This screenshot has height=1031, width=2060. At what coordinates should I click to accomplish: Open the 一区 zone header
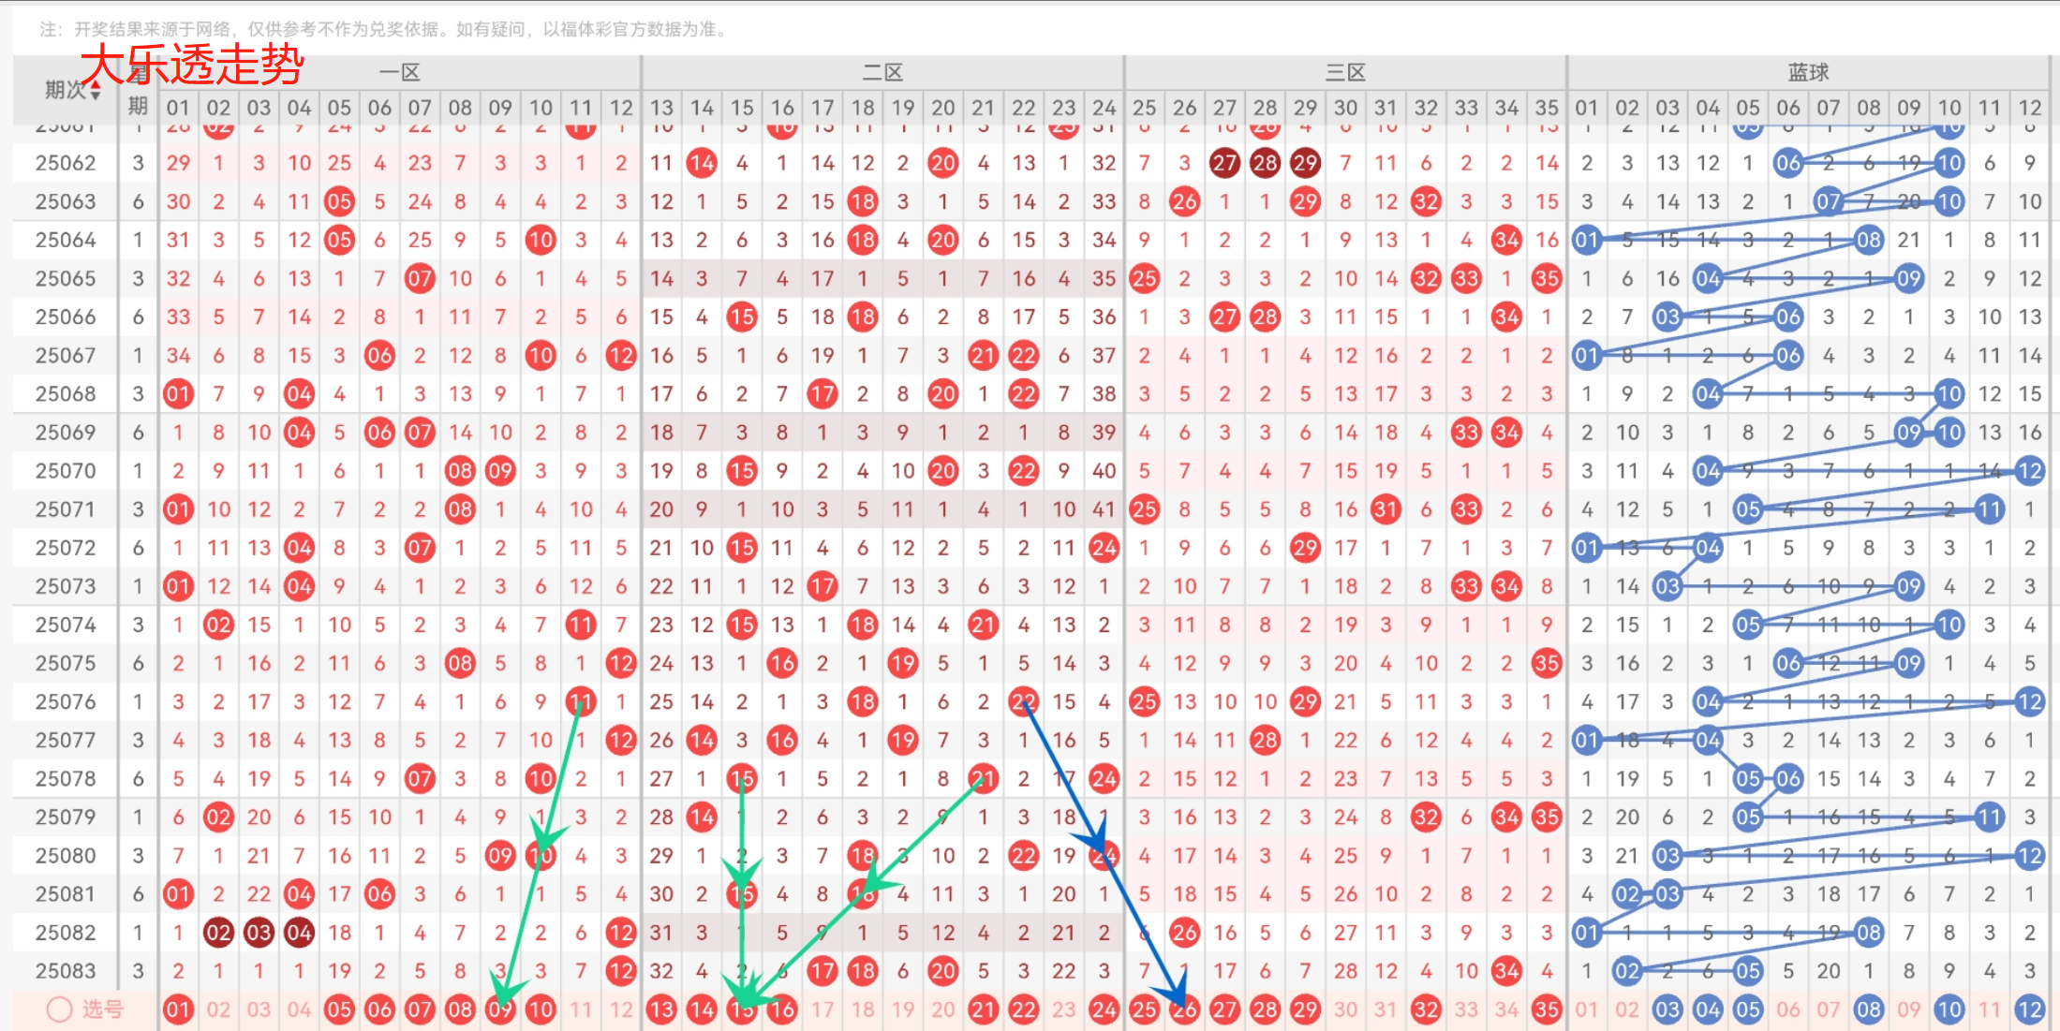pos(400,72)
